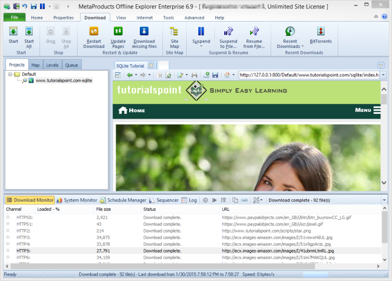The width and height of the screenshot is (392, 281).
Task: Click Undo icon in title bar
Action: 25,6
